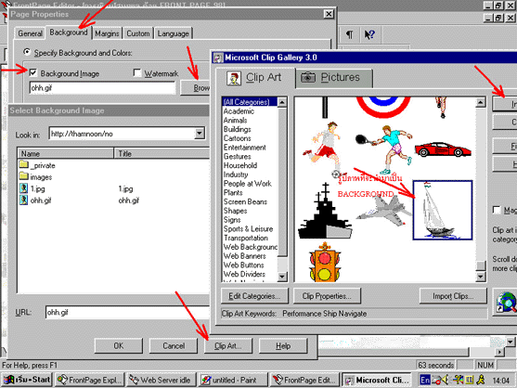Select the Transportation category

click(x=250, y=238)
